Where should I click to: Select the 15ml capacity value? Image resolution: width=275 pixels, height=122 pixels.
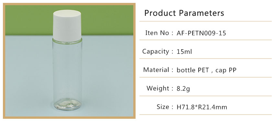click(x=184, y=52)
